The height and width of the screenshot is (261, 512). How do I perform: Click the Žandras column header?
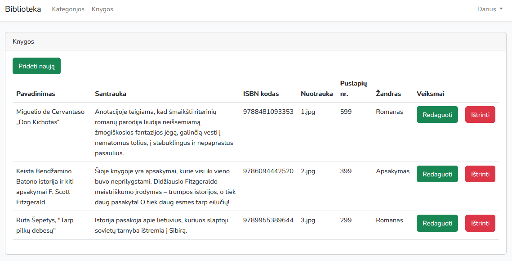pyautogui.click(x=389, y=94)
